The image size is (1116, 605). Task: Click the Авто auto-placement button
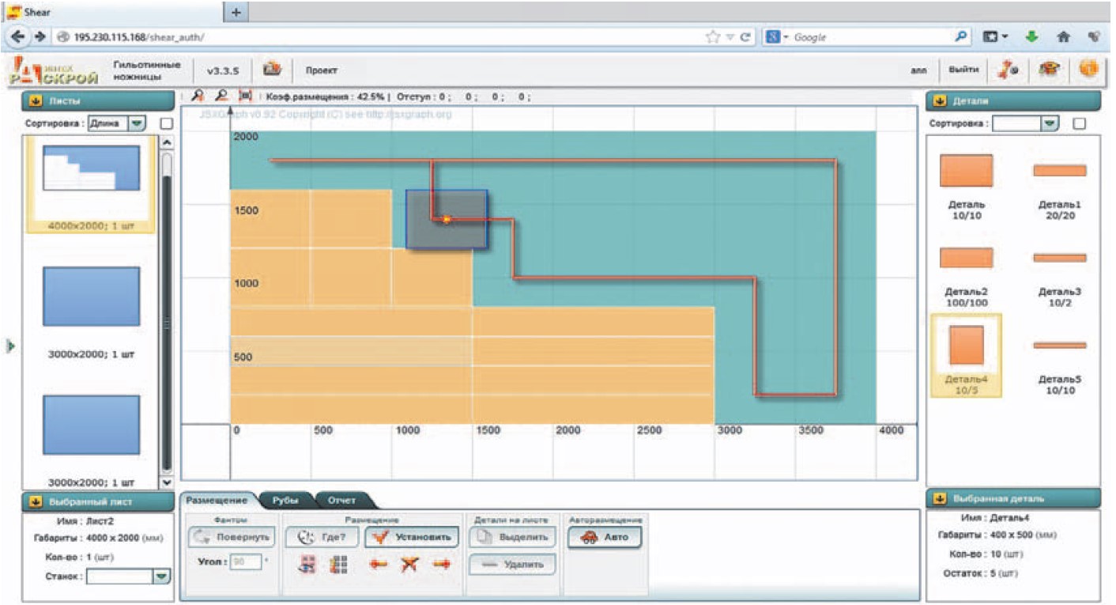coord(605,537)
